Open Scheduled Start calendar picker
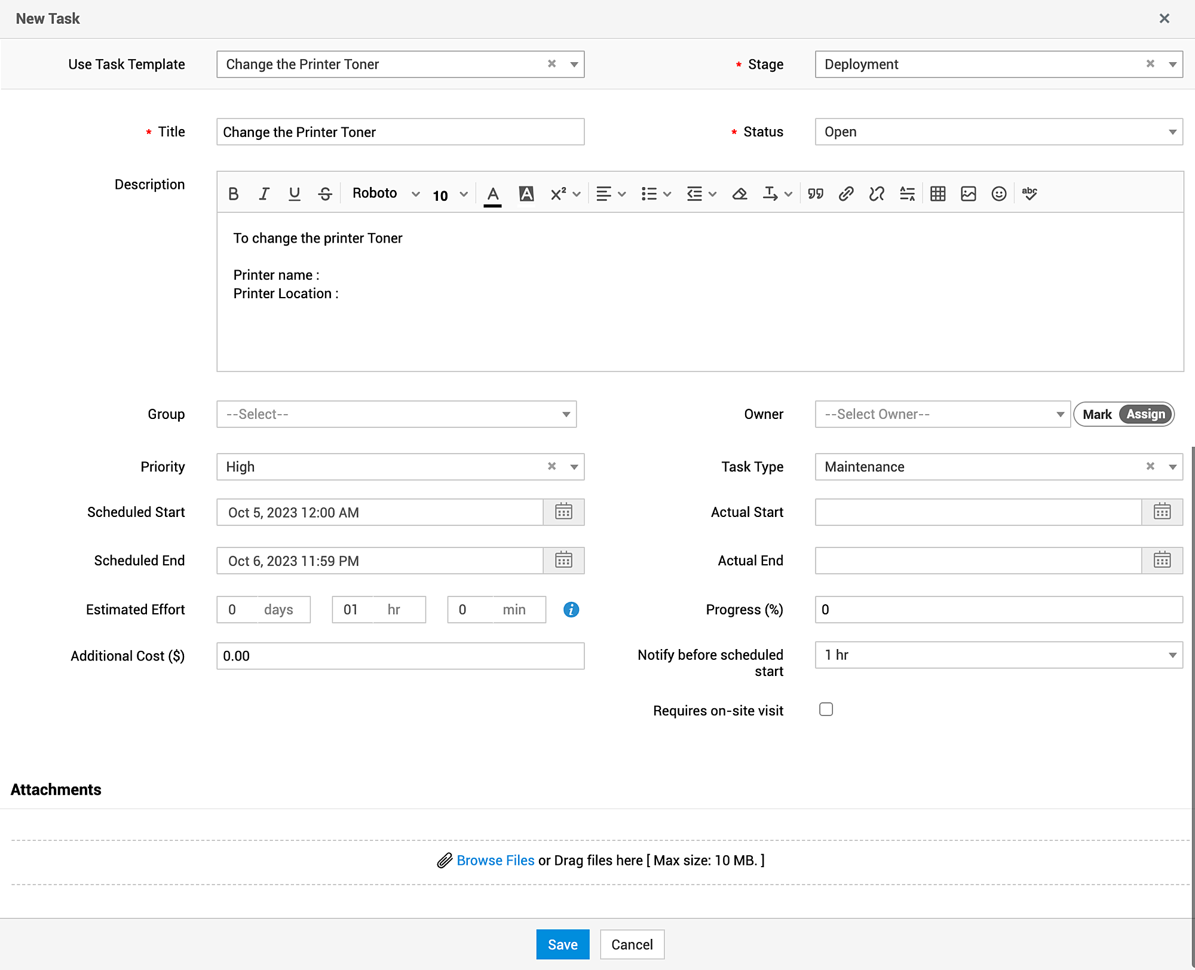Image resolution: width=1195 pixels, height=970 pixels. 563,512
